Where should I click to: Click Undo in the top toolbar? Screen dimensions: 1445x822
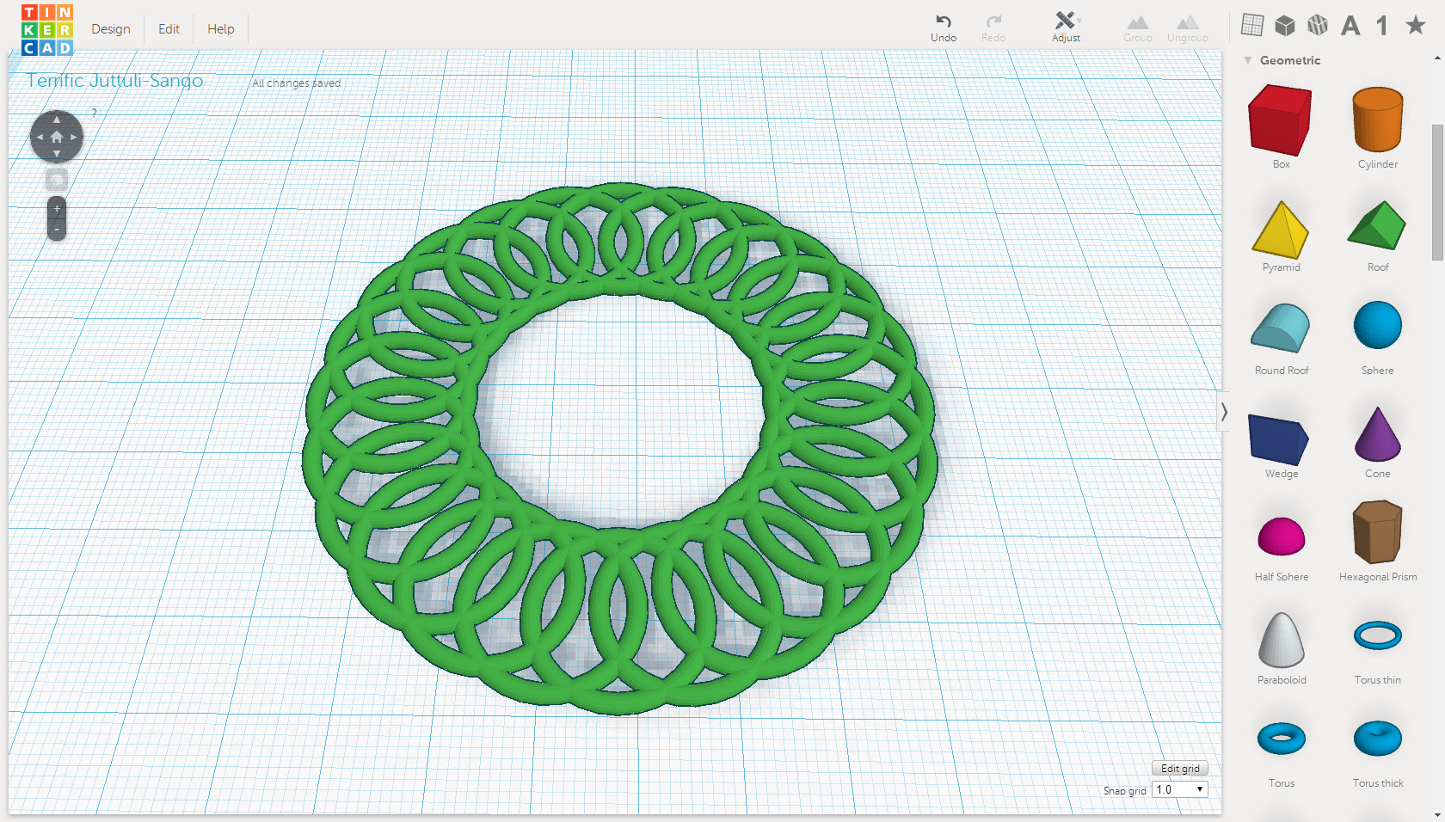(944, 26)
